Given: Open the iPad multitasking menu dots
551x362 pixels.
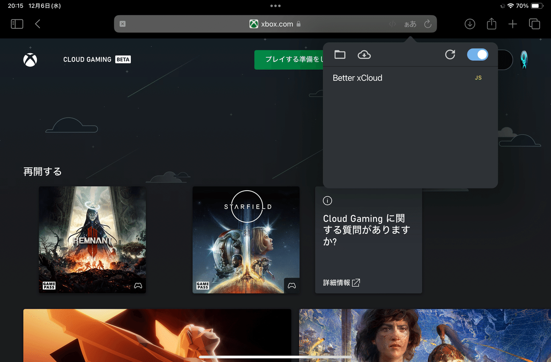Looking at the screenshot, I should tap(275, 6).
